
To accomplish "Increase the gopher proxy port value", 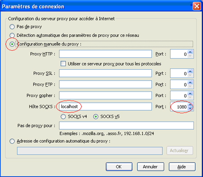I will coord(190,94).
